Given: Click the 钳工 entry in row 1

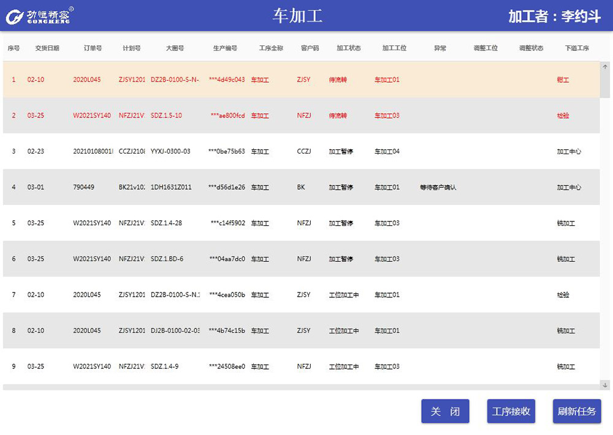Looking at the screenshot, I should point(563,80).
